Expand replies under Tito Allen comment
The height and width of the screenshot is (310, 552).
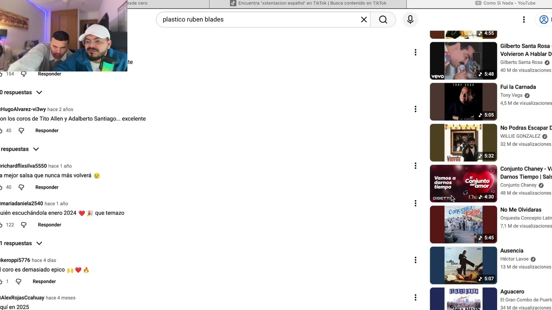20,149
